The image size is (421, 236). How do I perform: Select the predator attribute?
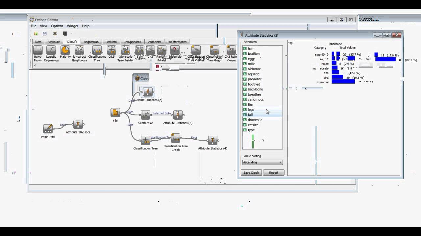262,79
